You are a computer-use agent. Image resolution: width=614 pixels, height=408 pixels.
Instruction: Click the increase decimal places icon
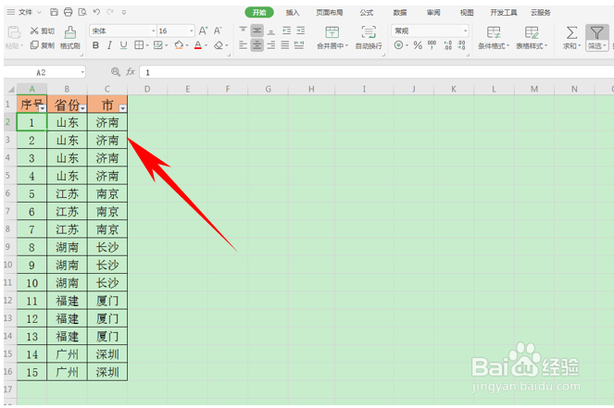448,45
